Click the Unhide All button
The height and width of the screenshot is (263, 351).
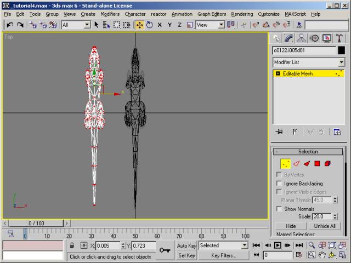[325, 226]
